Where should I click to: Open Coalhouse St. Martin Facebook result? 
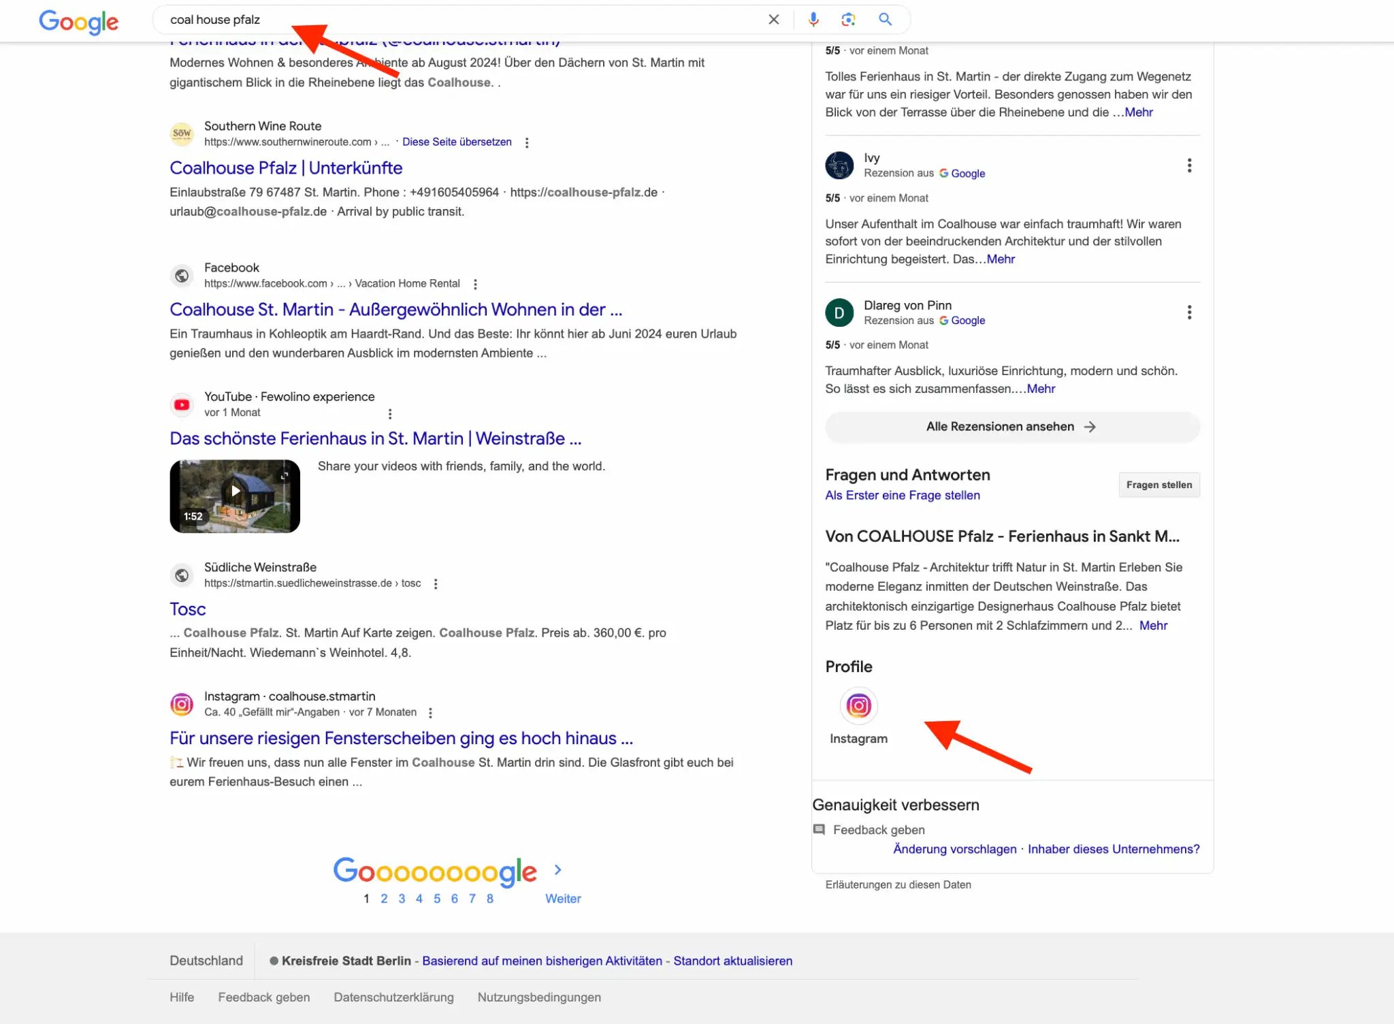(x=396, y=309)
